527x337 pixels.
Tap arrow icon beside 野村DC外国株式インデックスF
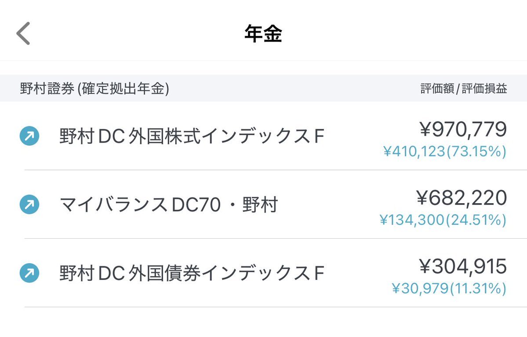click(x=29, y=136)
